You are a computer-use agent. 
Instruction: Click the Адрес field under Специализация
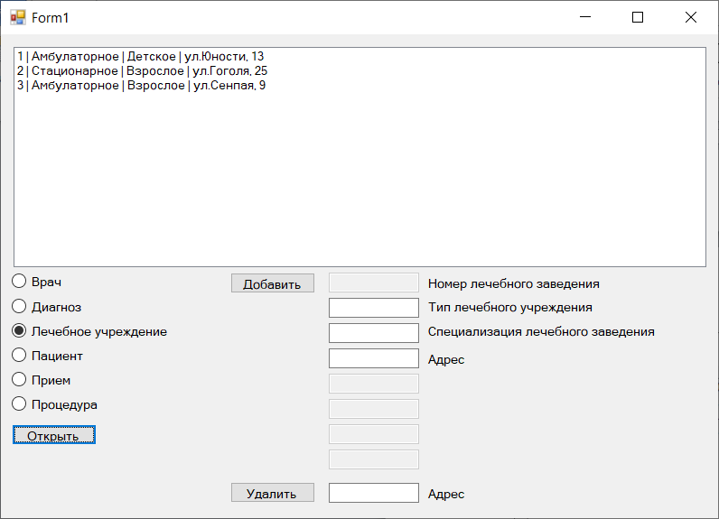(x=374, y=358)
